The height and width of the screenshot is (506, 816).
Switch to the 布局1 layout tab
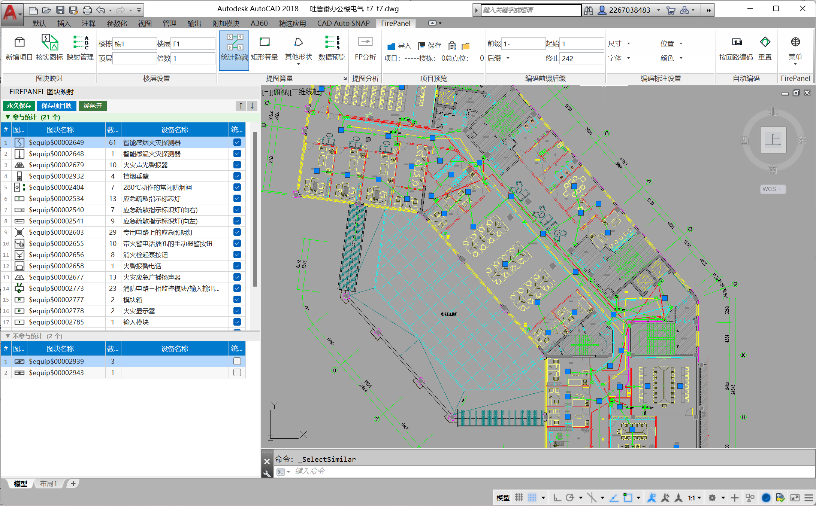point(49,484)
